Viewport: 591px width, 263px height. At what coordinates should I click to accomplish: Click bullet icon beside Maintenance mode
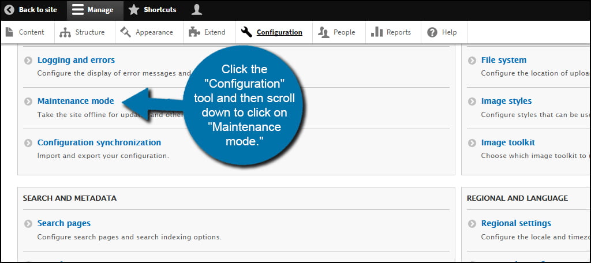tap(28, 102)
